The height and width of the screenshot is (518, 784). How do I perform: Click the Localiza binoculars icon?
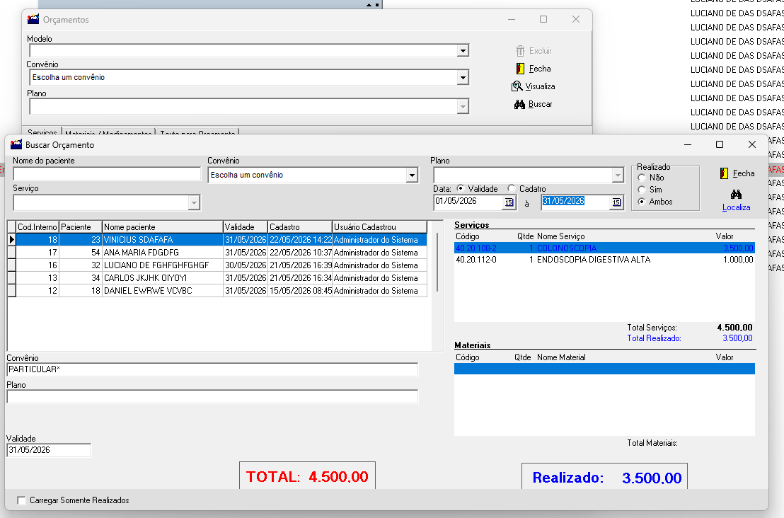(x=736, y=194)
